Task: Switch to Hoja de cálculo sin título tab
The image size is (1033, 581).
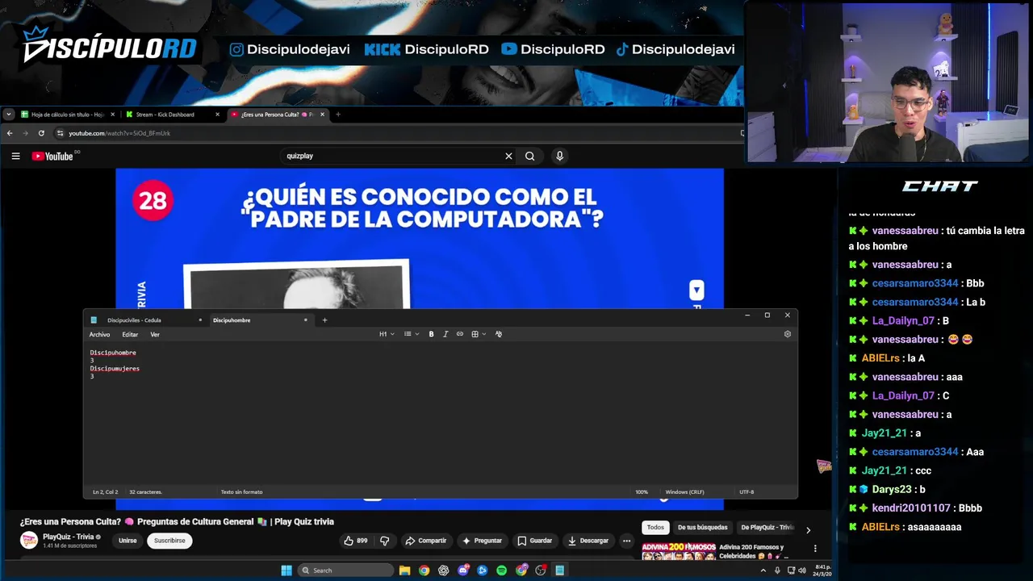Action: click(x=67, y=115)
